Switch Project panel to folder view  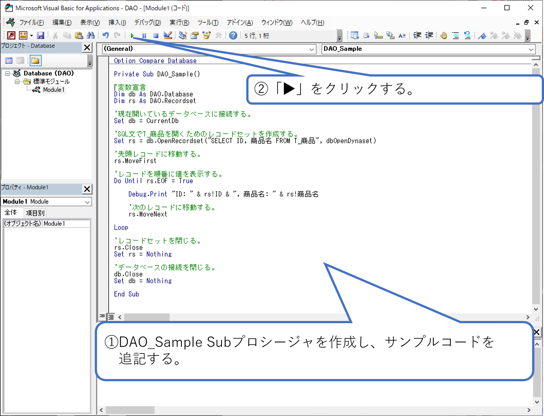click(36, 60)
